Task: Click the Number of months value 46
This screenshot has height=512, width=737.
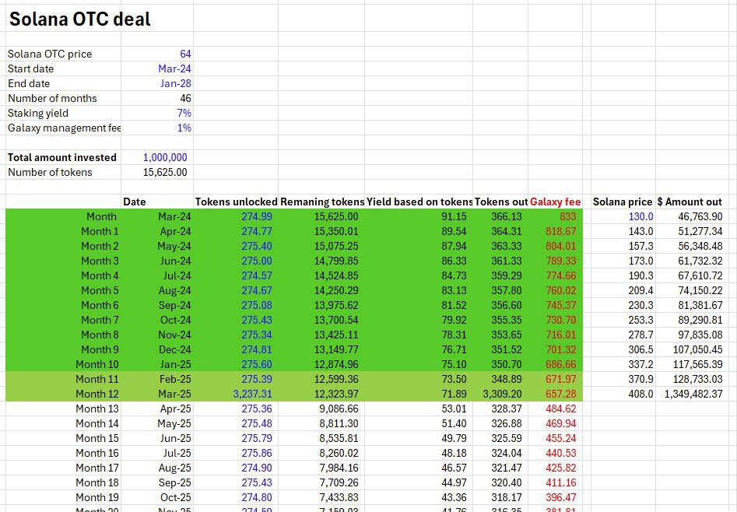Action: click(x=185, y=98)
